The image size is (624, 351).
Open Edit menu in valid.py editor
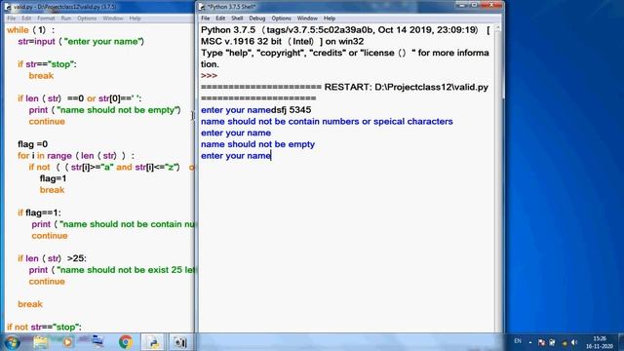click(x=26, y=19)
